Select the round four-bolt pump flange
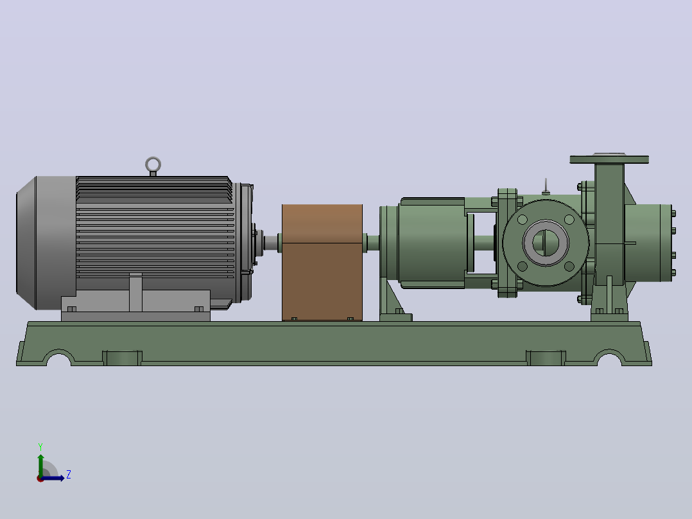 [x=546, y=243]
